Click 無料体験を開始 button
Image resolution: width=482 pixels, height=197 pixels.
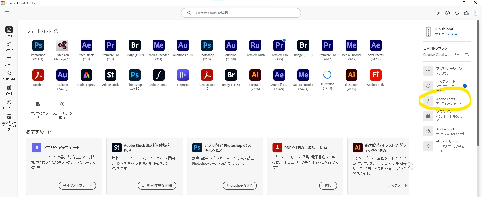[157, 185]
